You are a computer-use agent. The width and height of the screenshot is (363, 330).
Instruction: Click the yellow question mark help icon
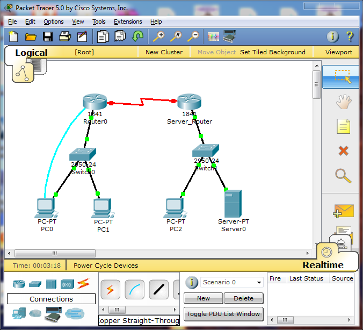(350, 37)
